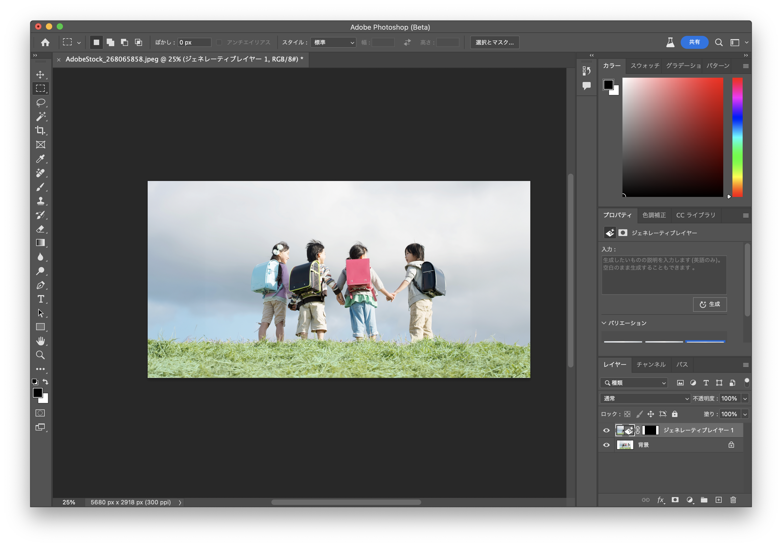The width and height of the screenshot is (782, 547).
Task: Open the 不透明度 opacity dropdown arrow
Action: click(745, 398)
